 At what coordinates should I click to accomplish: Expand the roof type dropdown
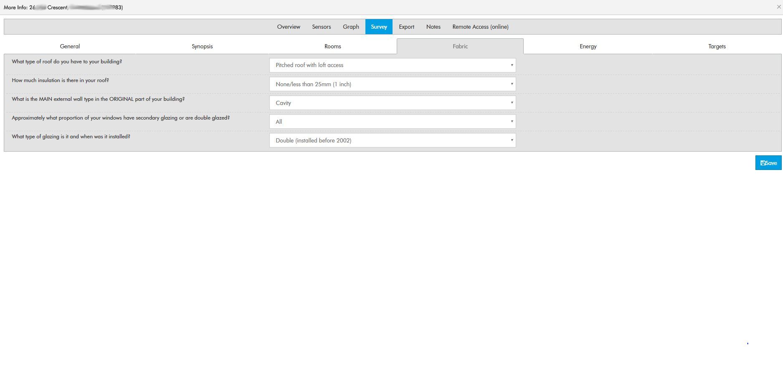click(x=393, y=65)
